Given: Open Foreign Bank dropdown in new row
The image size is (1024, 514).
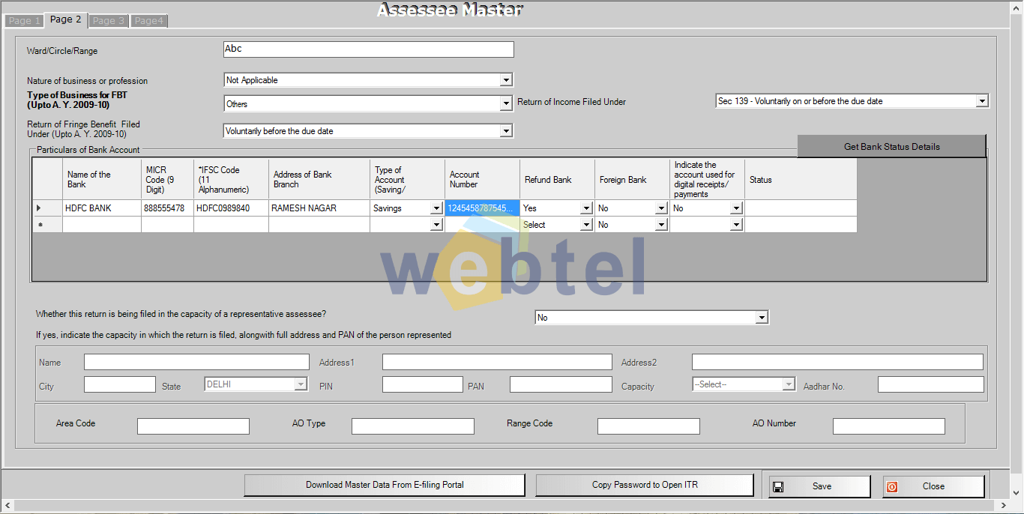Looking at the screenshot, I should (x=661, y=225).
